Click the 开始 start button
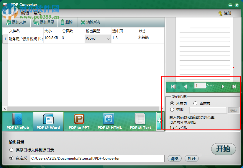This screenshot has width=243, height=168. (223, 149)
